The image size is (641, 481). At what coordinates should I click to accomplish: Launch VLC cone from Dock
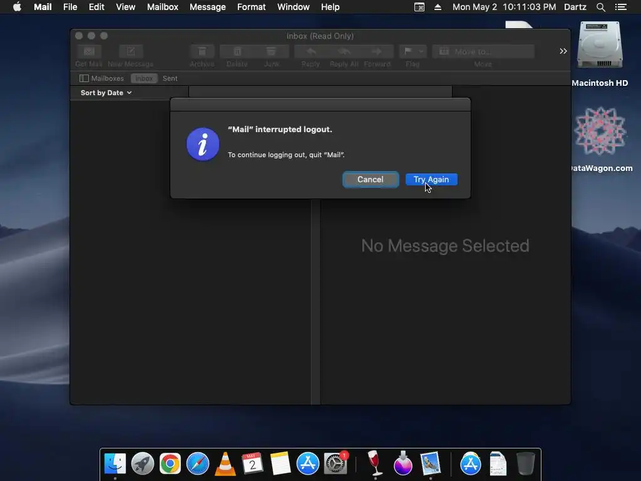coord(225,464)
